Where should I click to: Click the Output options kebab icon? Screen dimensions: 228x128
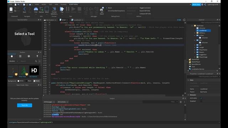tap(185, 102)
